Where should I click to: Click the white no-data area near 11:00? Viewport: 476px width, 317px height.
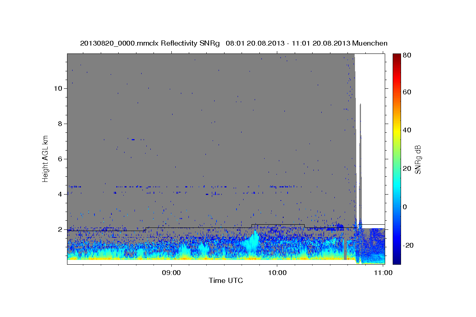click(x=374, y=139)
